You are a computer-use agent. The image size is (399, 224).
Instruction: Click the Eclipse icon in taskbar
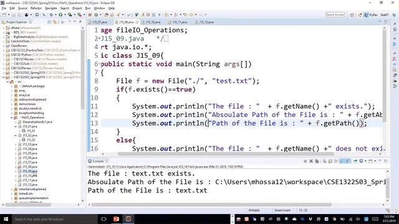[x=128, y=219]
